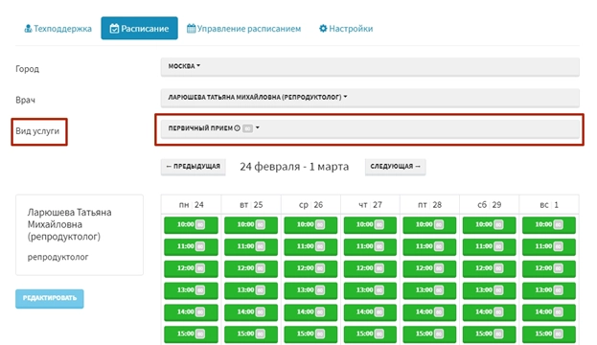
Task: Click the вс 1 column header
Action: click(x=549, y=205)
